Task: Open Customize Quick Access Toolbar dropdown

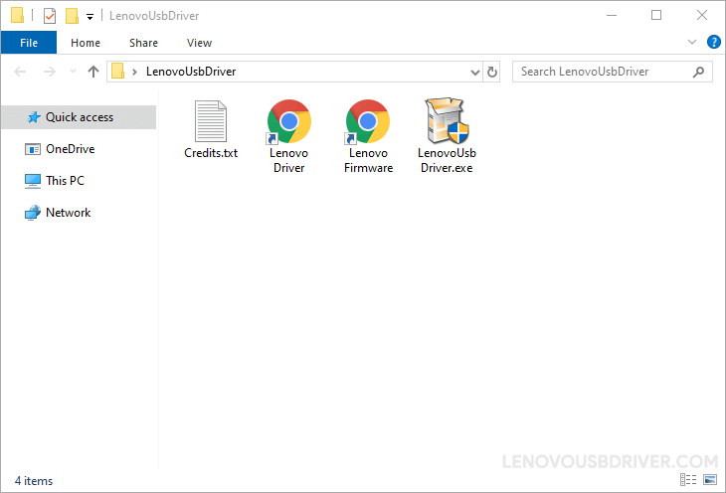Action: [90, 16]
